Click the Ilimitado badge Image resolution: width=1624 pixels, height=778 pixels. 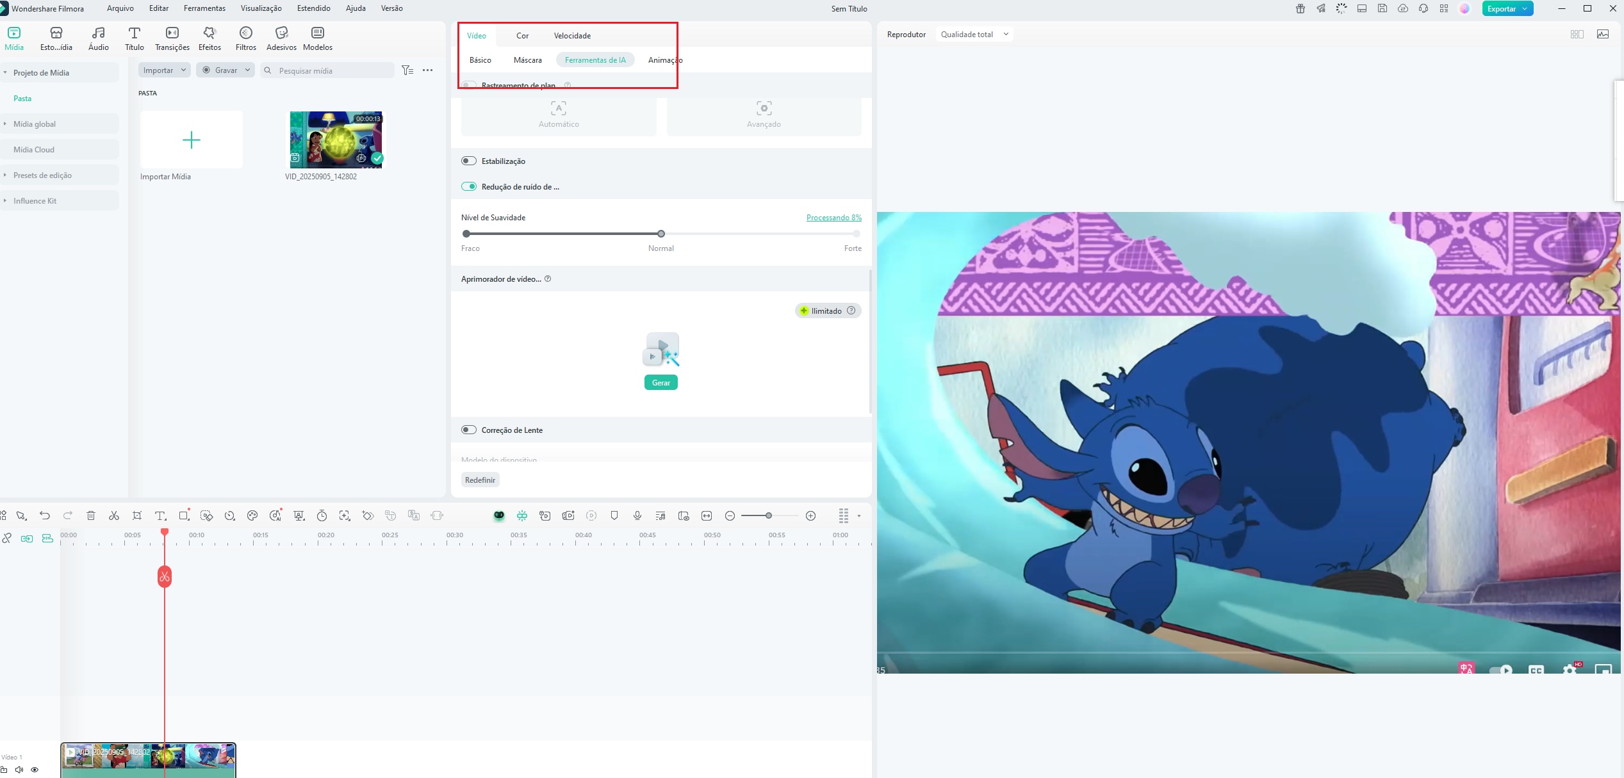coord(828,311)
